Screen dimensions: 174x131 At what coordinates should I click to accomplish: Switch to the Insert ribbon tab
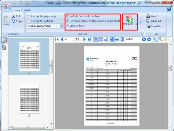coord(27,10)
